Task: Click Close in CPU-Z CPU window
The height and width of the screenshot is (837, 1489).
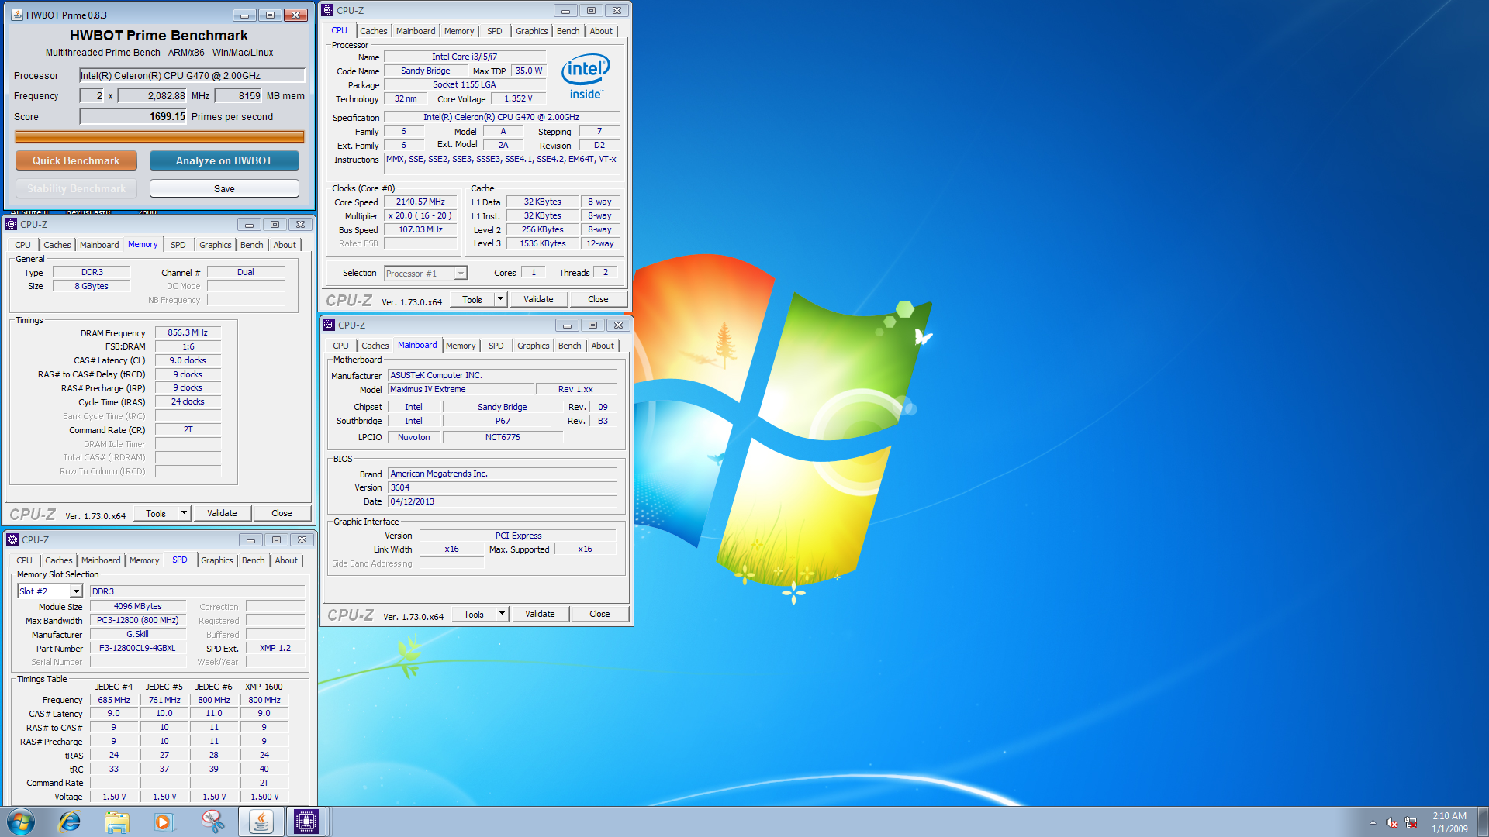Action: (x=598, y=299)
